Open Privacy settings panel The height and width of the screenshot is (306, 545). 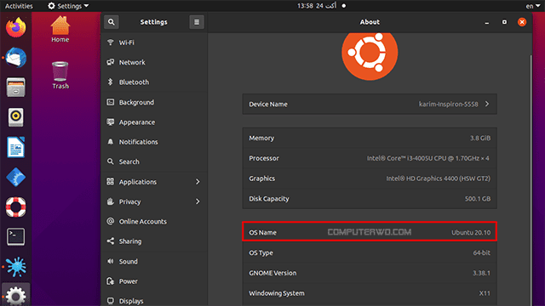pos(154,201)
